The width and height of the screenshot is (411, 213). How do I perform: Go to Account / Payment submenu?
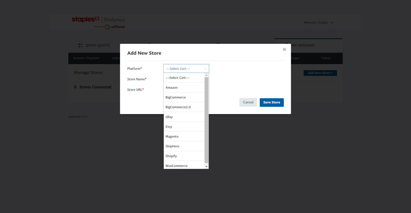click(86, 58)
